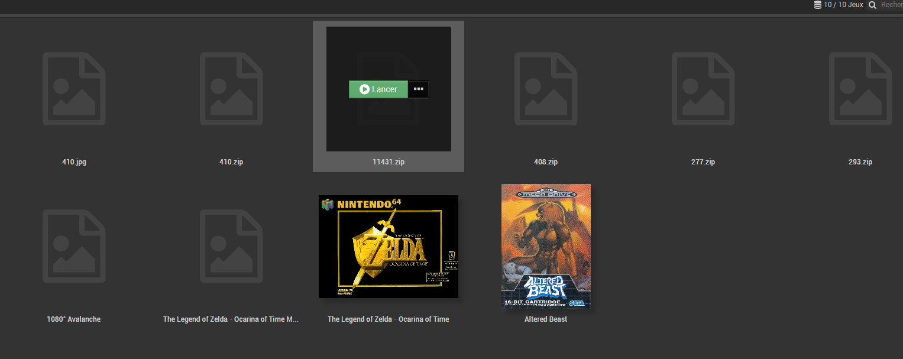Screen dimensions: 903x359
Task: Click the "Altered Beast" title label
Action: tap(546, 319)
